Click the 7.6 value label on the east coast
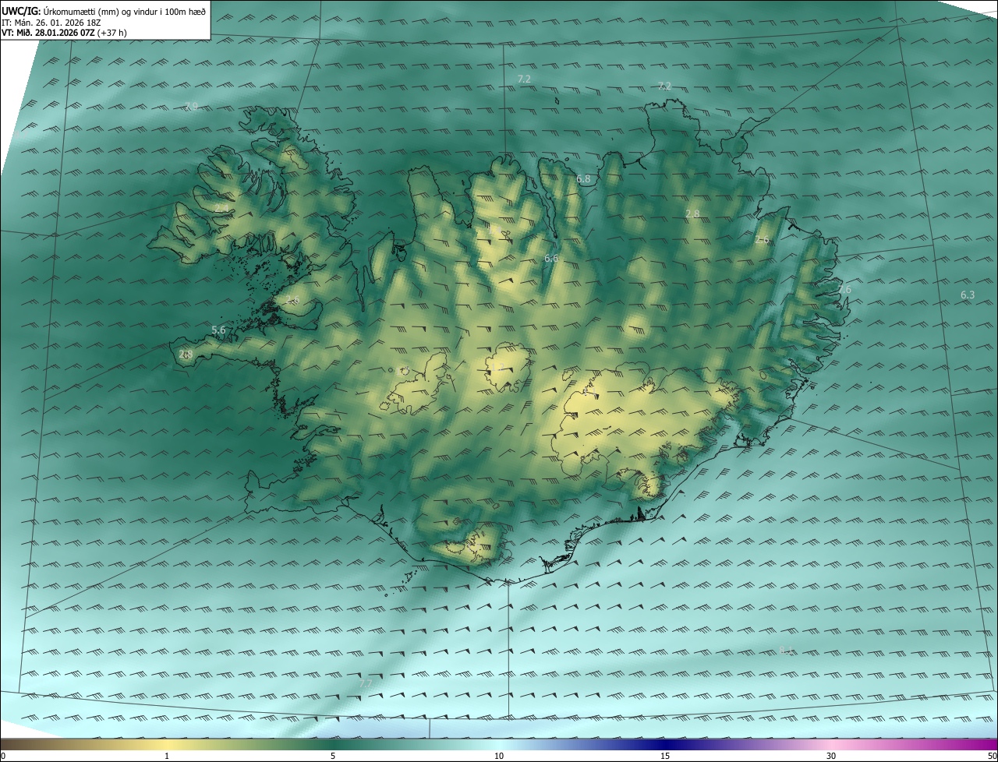Screen dimensions: 998x762 tap(844, 290)
